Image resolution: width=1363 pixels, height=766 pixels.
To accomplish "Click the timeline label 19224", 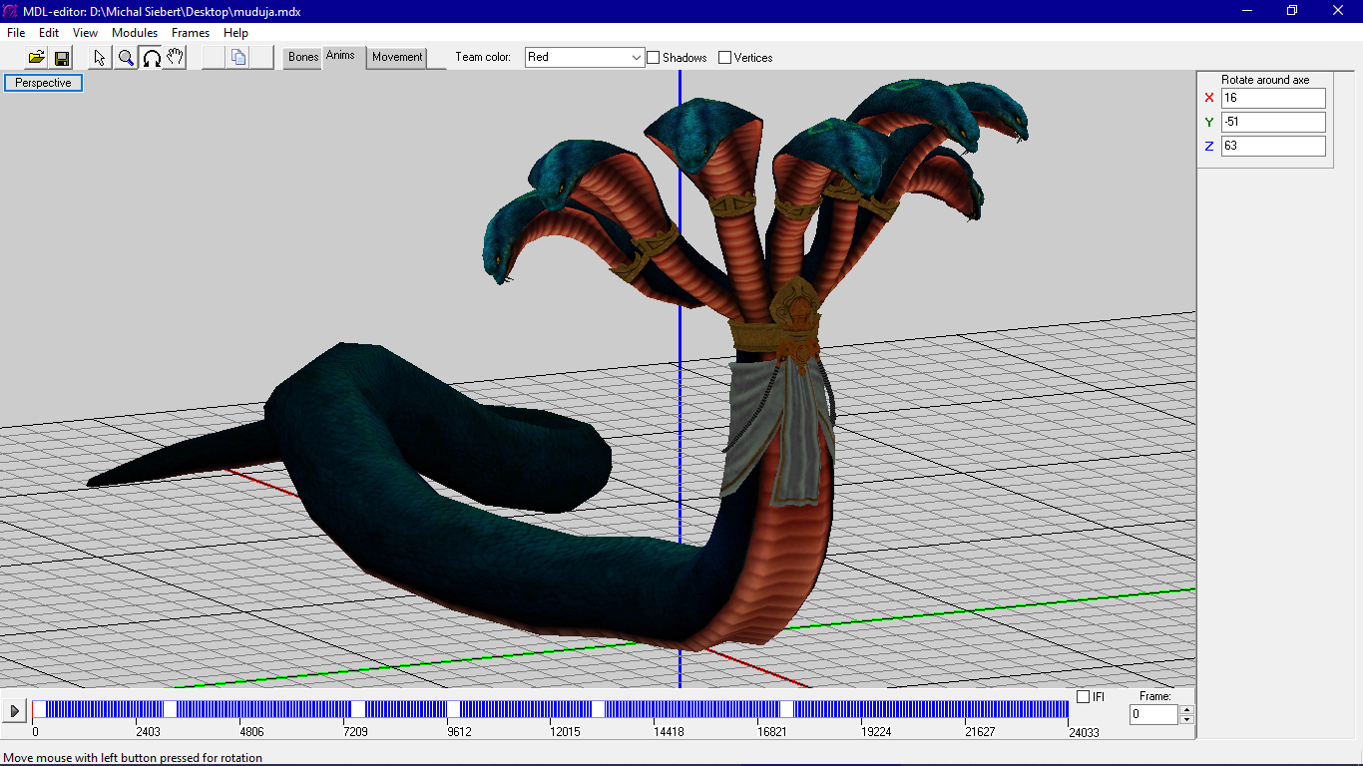I will pos(876,732).
